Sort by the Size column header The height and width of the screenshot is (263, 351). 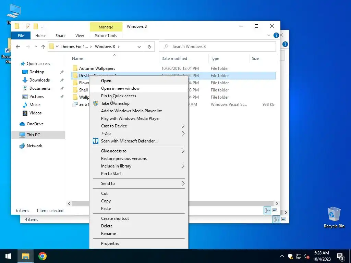[255, 58]
